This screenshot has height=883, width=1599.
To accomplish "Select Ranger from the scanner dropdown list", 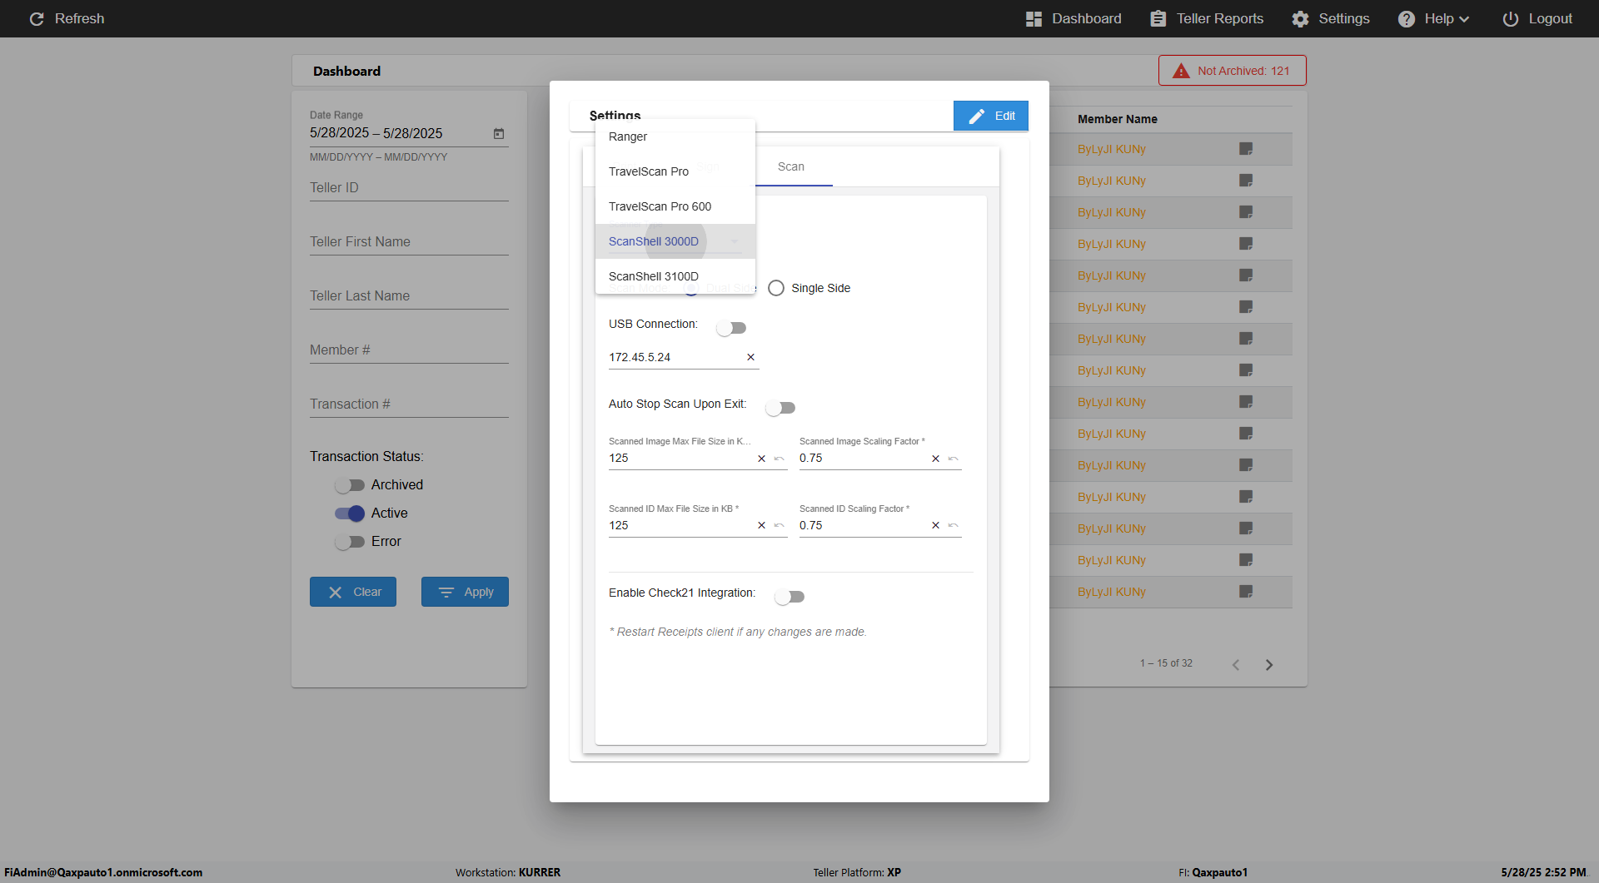I will pyautogui.click(x=675, y=136).
